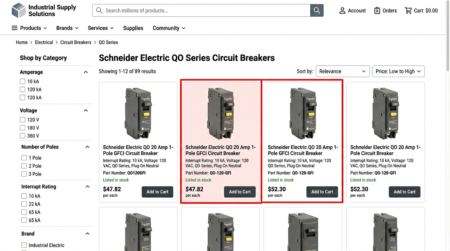Open the Brands navigation menu
This screenshot has height=251, width=450.
(67, 28)
